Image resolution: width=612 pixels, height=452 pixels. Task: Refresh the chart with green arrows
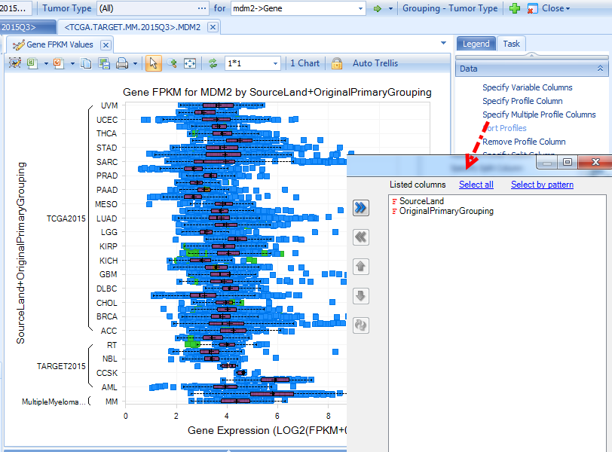click(213, 63)
